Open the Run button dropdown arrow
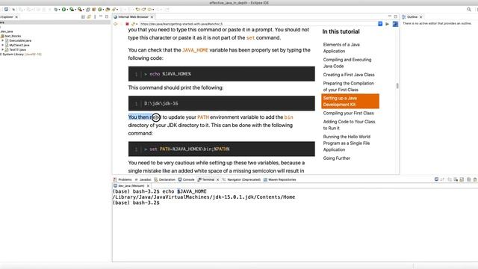 click(67, 10)
